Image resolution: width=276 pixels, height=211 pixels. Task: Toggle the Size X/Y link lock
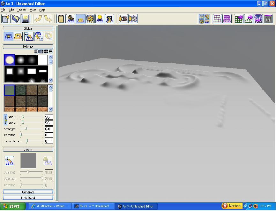point(5,120)
